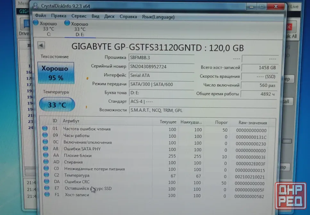Select the attribute Частота ошибок чтения
The image size is (310, 215).
click(x=87, y=129)
